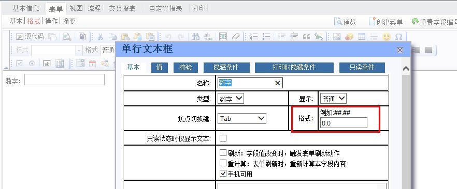
Task: Toggle 只读状态时仅显示文本 checkbox
Action: (223, 138)
